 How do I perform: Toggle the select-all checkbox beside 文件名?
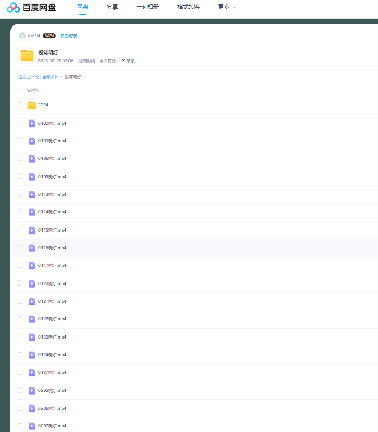(x=20, y=91)
